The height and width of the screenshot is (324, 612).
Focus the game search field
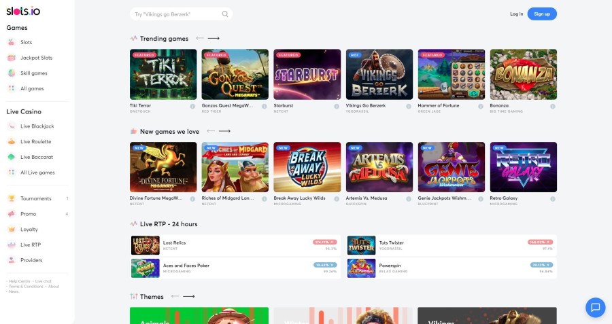[181, 14]
